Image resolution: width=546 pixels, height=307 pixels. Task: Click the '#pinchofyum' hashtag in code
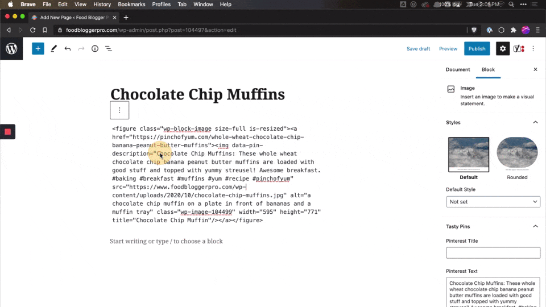272,179
